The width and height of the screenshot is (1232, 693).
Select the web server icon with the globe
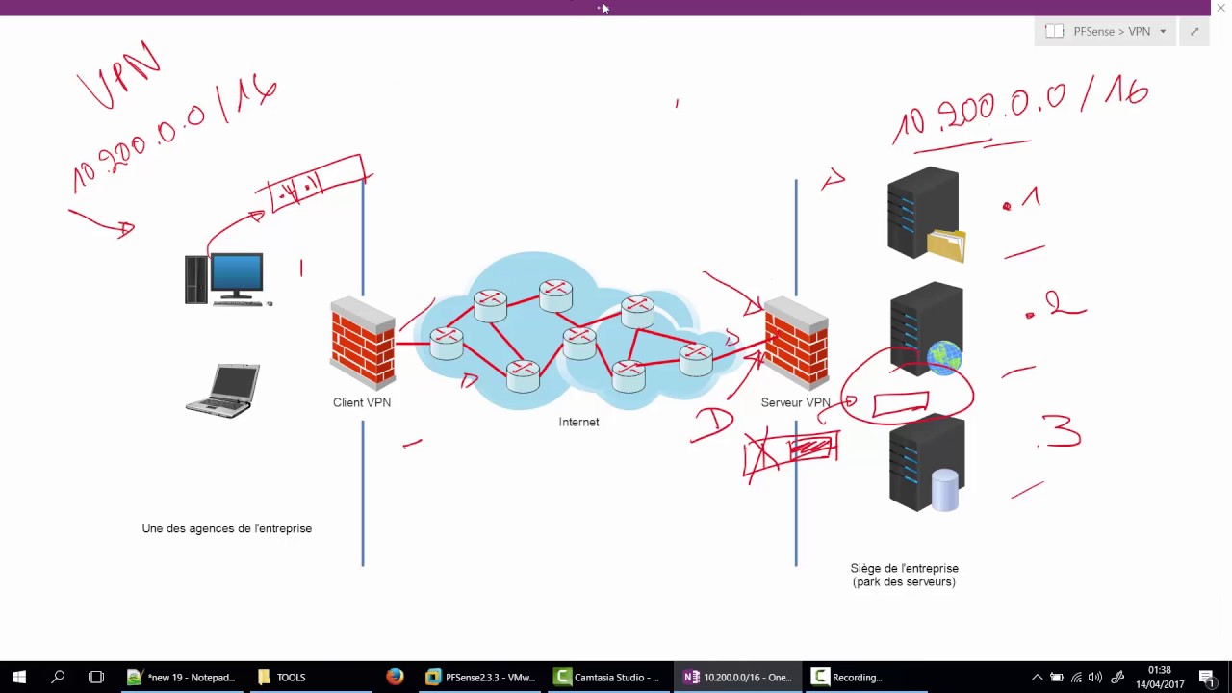(926, 329)
